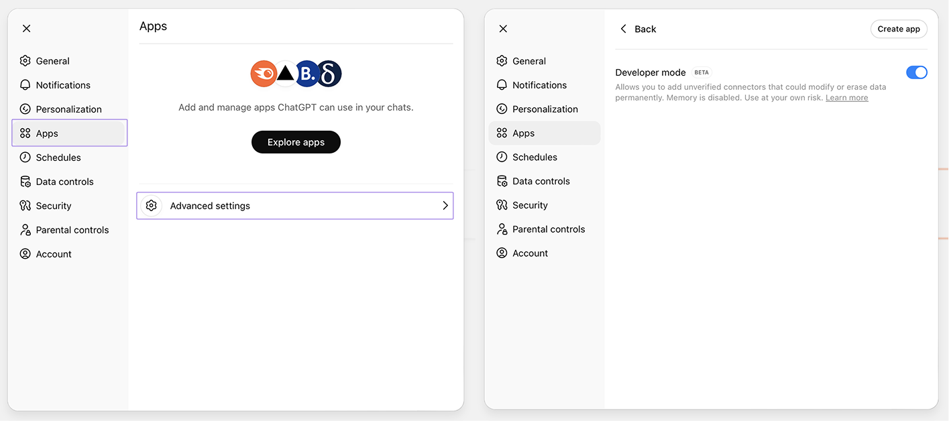Click the Semrush orange app icon

pyautogui.click(x=262, y=74)
